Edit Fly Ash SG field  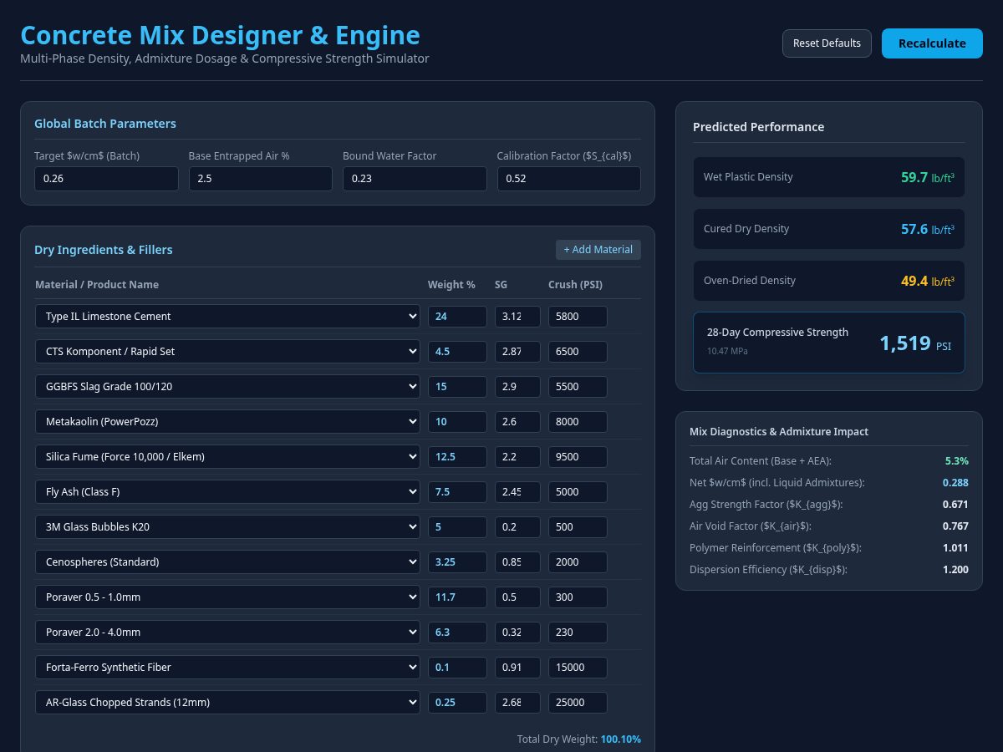tap(517, 492)
